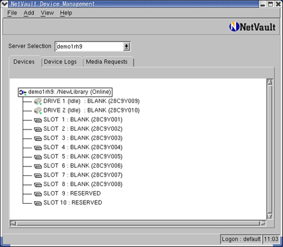Click the vertical scrollbar down arrow

270,216
